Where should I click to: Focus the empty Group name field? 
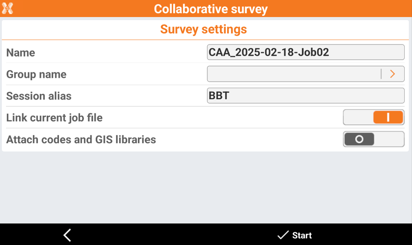coord(293,74)
